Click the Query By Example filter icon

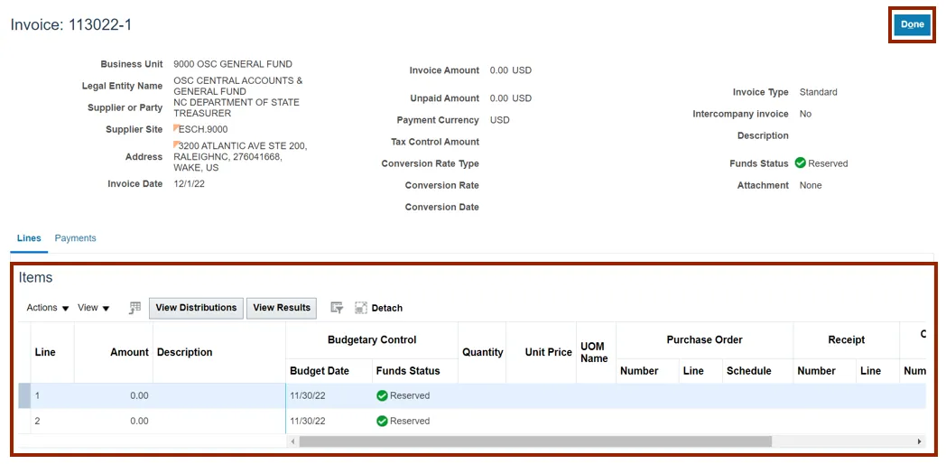point(337,308)
